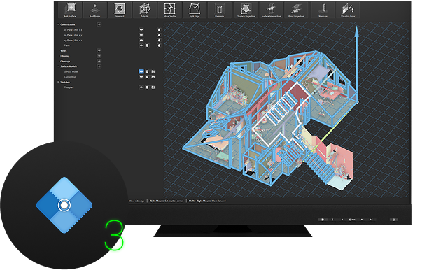Select the Floorplan tree row
The height and width of the screenshot is (270, 422).
click(x=69, y=87)
